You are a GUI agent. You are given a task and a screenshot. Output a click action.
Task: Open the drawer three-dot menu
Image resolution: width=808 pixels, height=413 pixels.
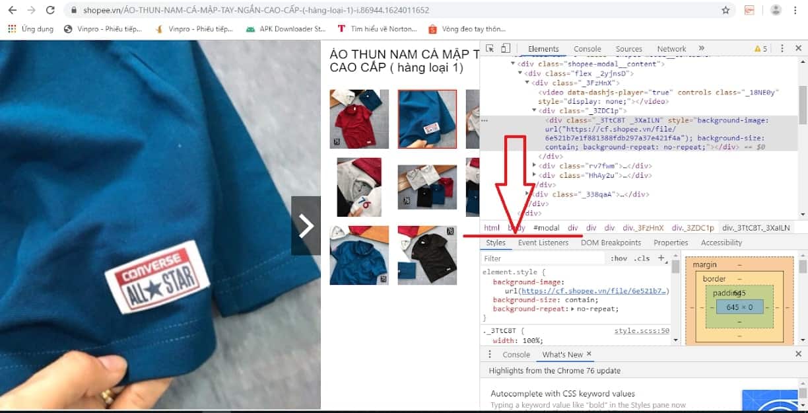[x=490, y=355]
